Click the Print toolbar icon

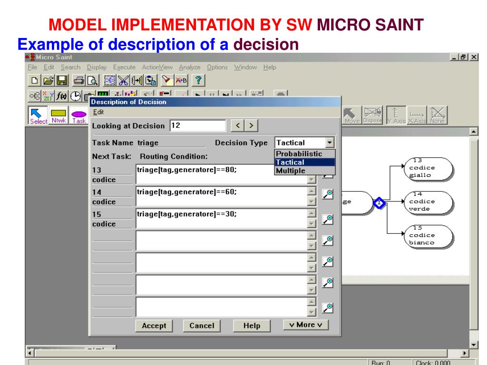[x=78, y=81]
